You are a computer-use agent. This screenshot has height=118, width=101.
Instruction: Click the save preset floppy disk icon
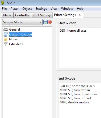(x=46, y=22)
